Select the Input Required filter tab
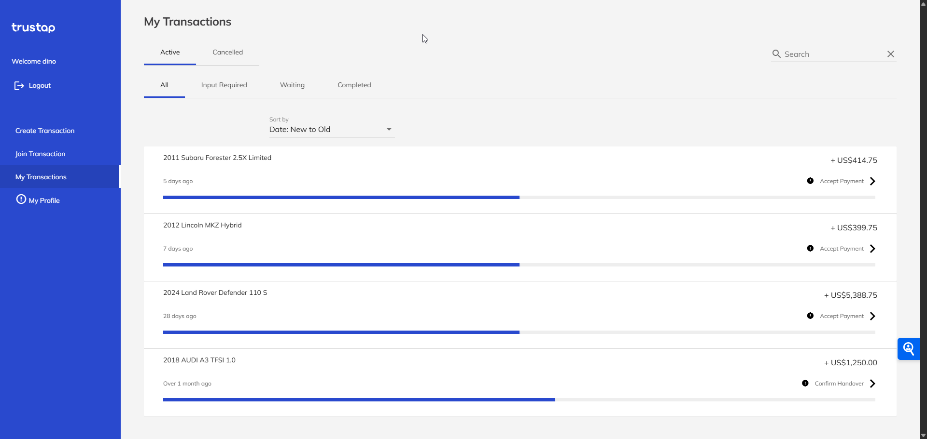Screen dimensions: 927x439 coord(224,85)
